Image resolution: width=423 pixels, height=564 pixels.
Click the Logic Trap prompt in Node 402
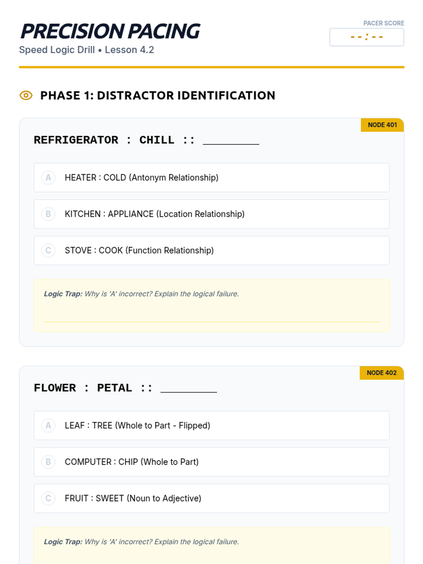(141, 542)
